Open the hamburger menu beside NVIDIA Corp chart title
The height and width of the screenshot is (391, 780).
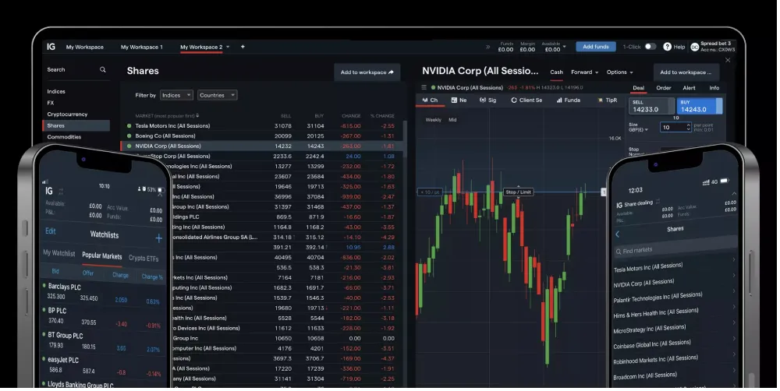coord(424,87)
